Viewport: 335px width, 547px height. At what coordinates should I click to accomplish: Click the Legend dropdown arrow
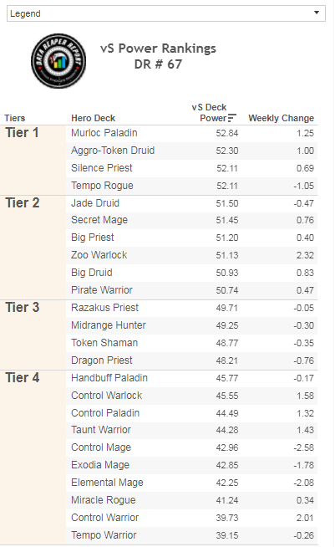[317, 13]
